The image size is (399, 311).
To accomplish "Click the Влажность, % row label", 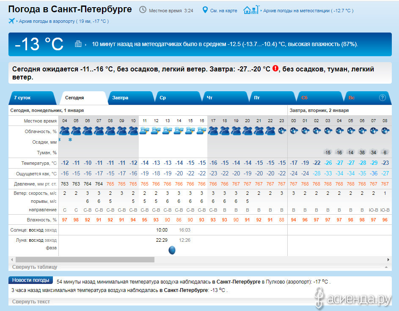I will pyautogui.click(x=42, y=220).
